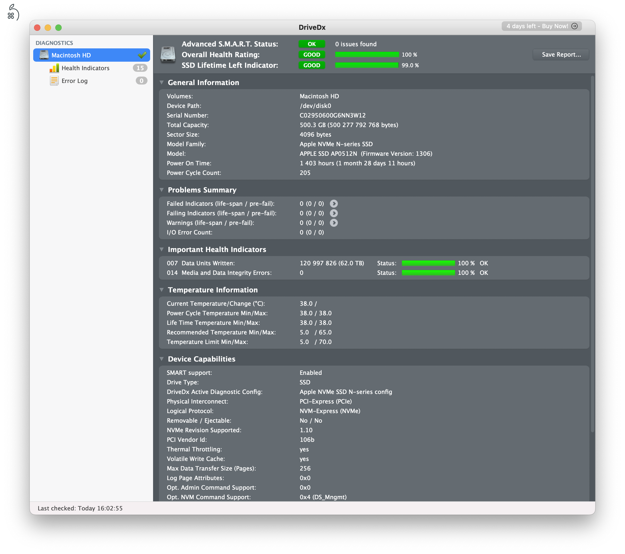625x554 pixels.
Task: Click Data Units Written value 120 997 826
Action: (x=332, y=263)
